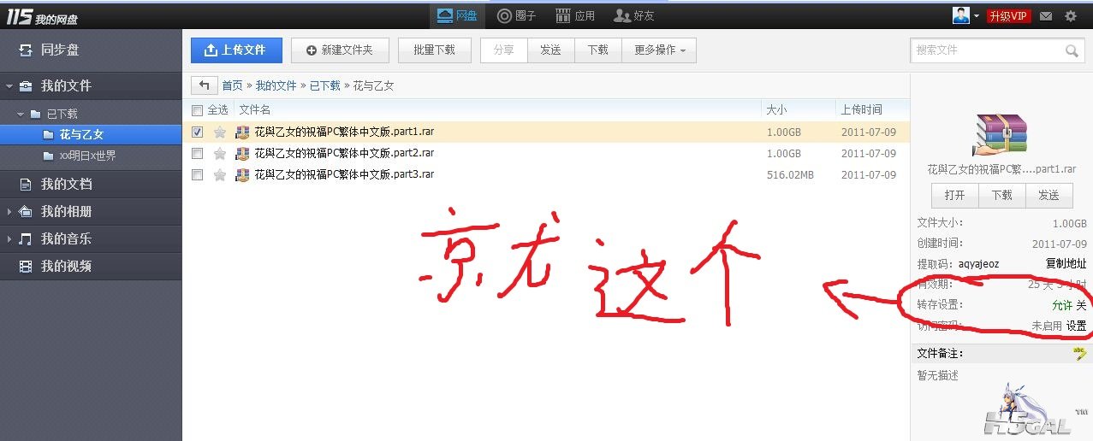The width and height of the screenshot is (1093, 441).
Task: Open the messages envelope icon
Action: pyautogui.click(x=1046, y=16)
